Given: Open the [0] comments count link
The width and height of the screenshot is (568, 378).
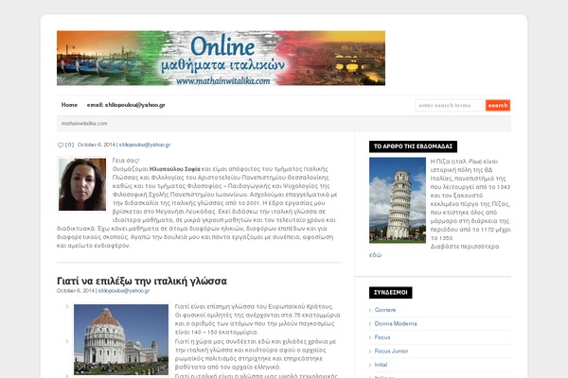Looking at the screenshot, I should (69, 145).
